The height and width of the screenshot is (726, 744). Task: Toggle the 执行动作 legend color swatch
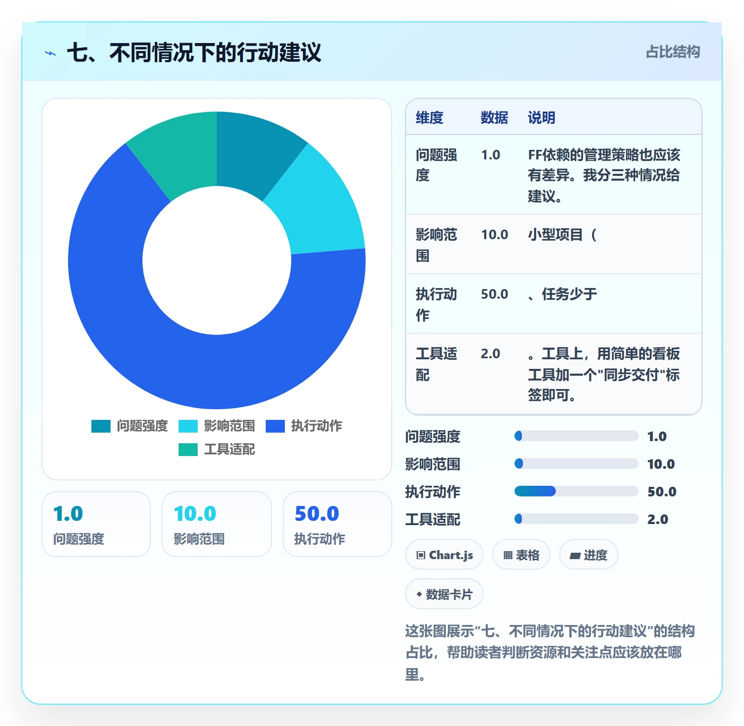pos(275,426)
